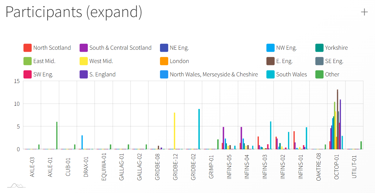Click the GRIDBE-02 axis label

coord(193,167)
